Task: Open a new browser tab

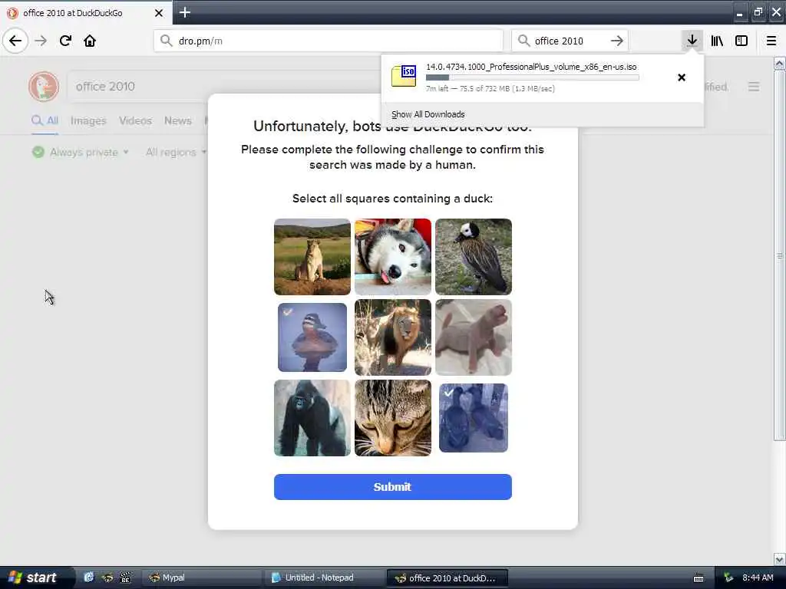Action: pyautogui.click(x=184, y=12)
